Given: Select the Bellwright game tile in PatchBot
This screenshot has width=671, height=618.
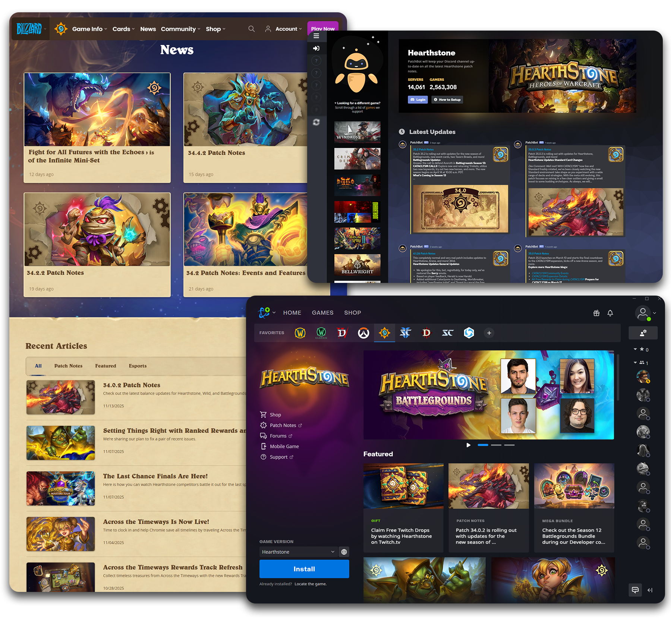Looking at the screenshot, I should pos(357,265).
